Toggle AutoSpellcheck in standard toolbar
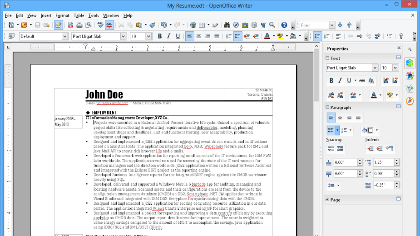 [109, 25]
